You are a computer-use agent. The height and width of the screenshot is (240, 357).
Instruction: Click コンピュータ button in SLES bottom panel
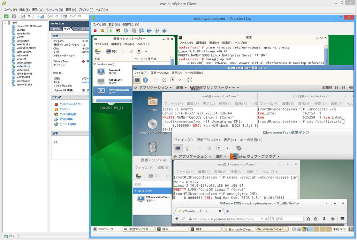pyautogui.click(x=103, y=229)
